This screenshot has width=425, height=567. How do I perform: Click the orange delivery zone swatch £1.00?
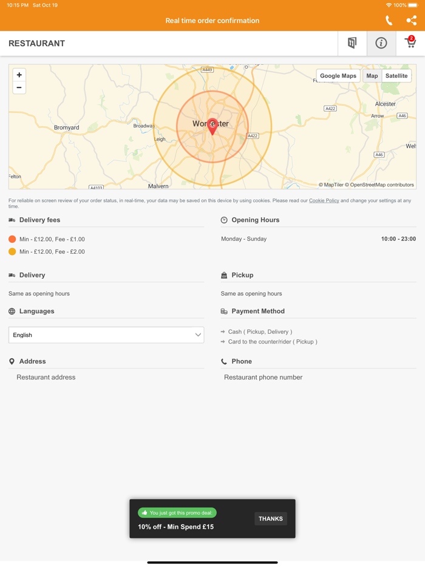point(12,239)
